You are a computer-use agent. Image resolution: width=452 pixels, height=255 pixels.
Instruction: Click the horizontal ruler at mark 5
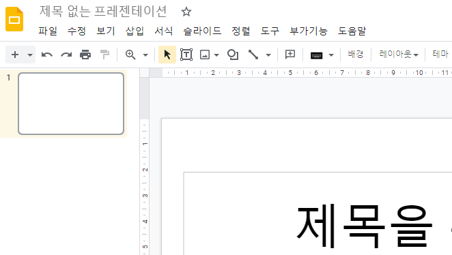coord(290,73)
